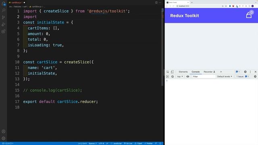The image size is (258, 145).
Task: Share the page from the address bar
Action: coord(223,6)
